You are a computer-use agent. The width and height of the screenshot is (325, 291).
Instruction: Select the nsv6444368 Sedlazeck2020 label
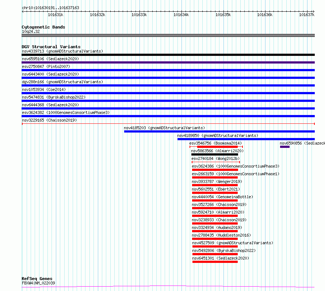[50, 105]
